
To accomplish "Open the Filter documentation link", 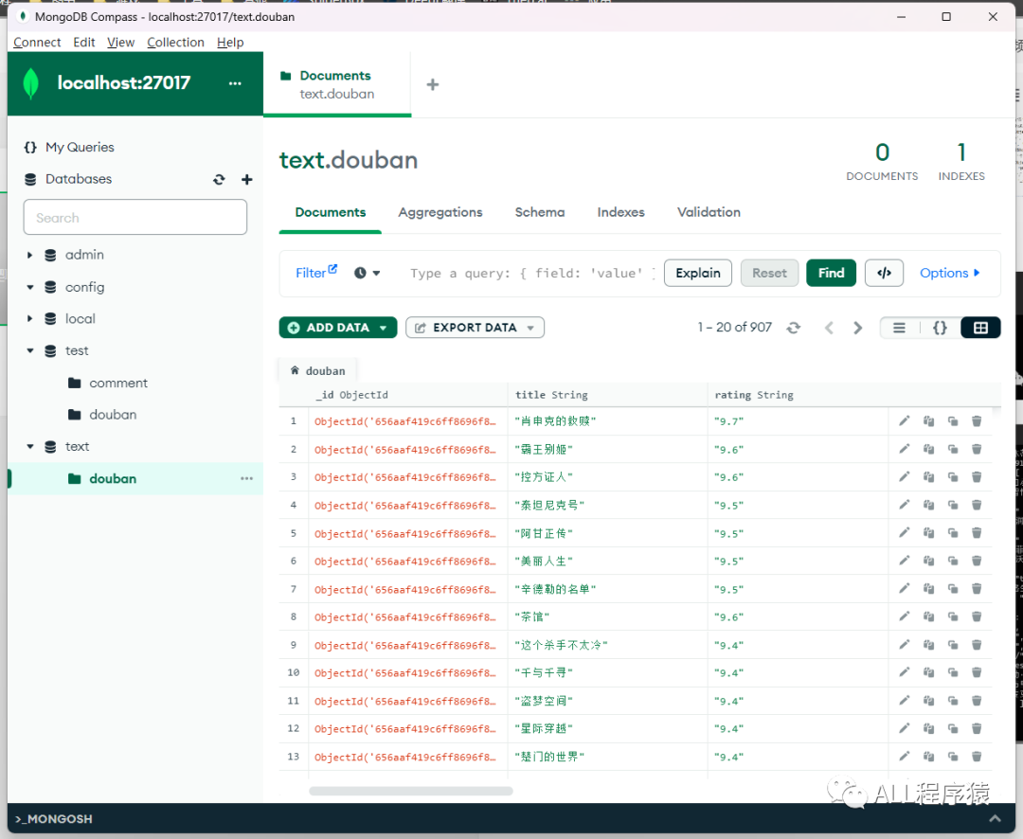I will coord(316,272).
